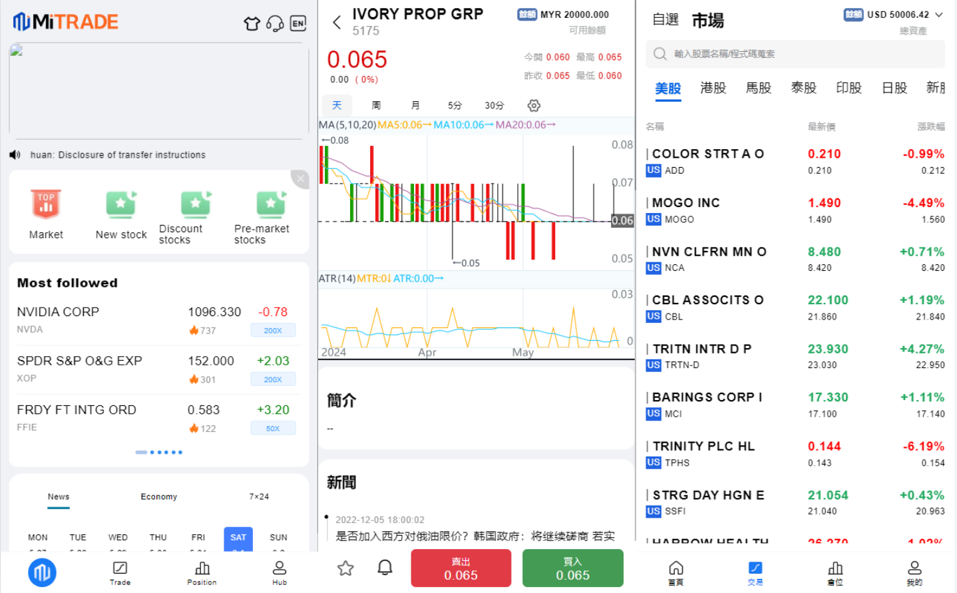
Task: Click 買入 buy button at 0.065
Action: (x=573, y=568)
